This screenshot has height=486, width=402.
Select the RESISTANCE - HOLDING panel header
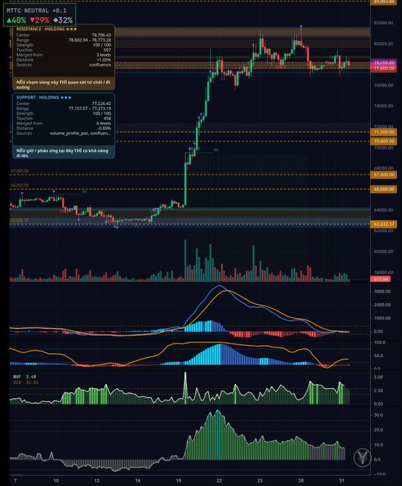pos(46,29)
